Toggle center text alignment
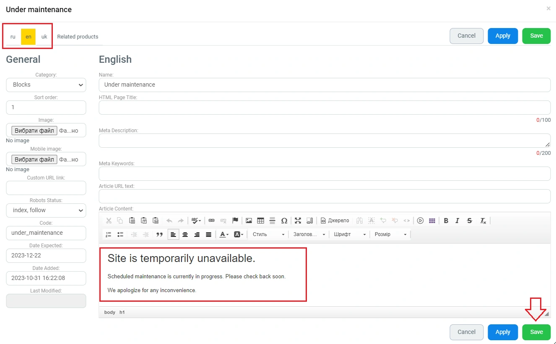The width and height of the screenshot is (556, 344). 185,235
